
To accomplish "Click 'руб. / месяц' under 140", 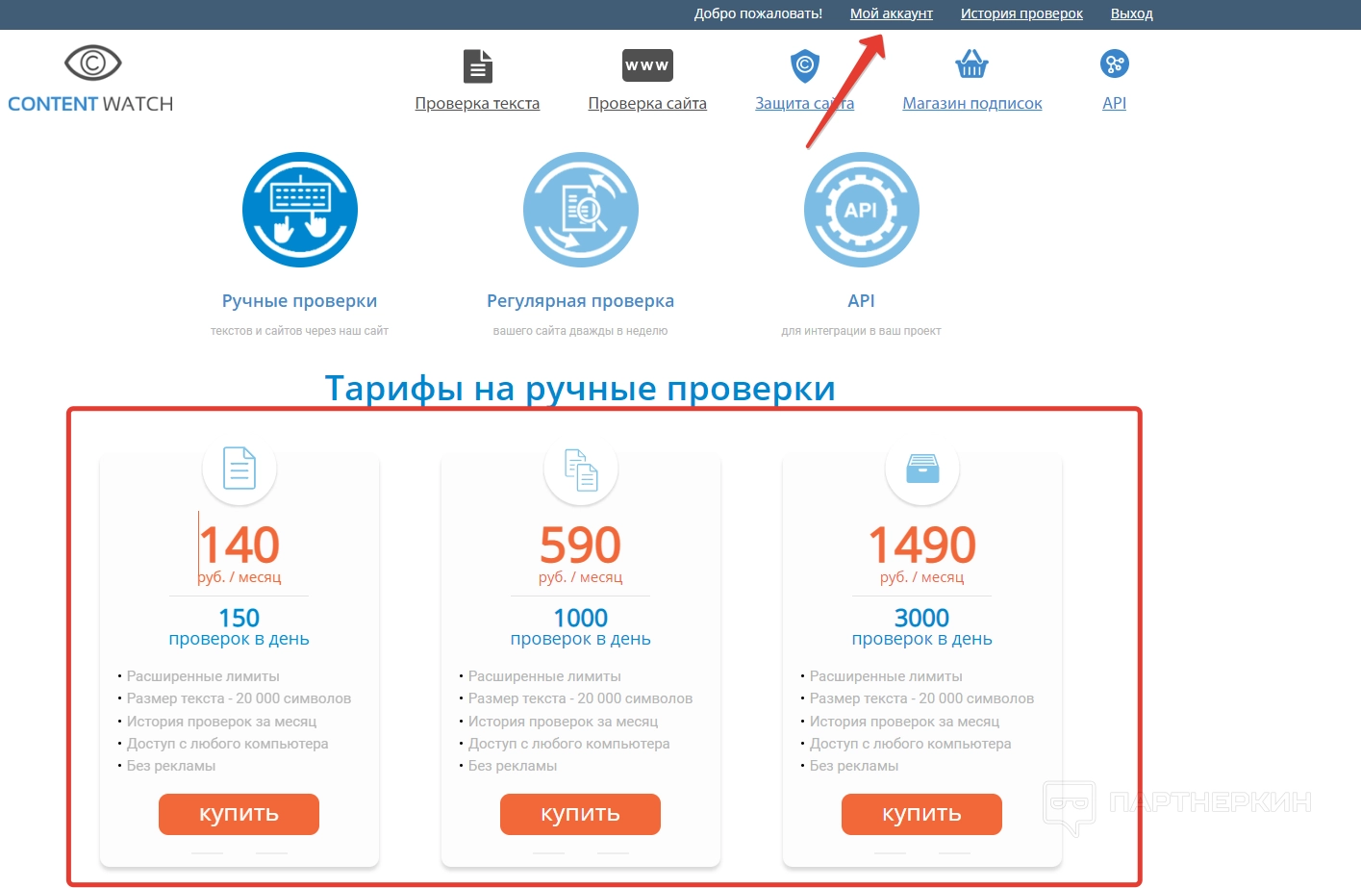I will 239,577.
